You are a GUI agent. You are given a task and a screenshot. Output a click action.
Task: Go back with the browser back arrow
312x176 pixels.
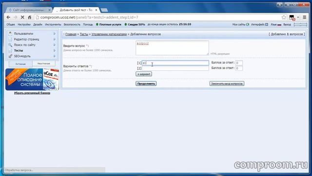8,18
